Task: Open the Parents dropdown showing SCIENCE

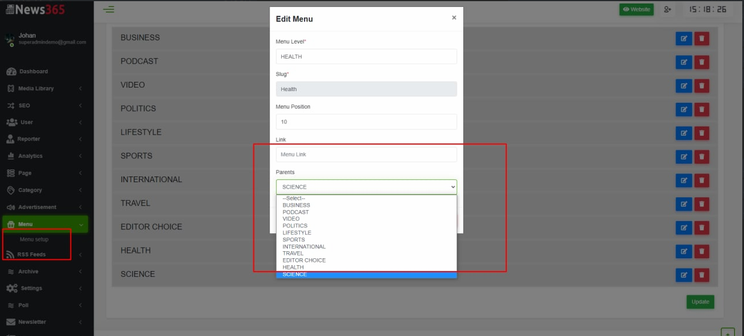Action: [366, 187]
